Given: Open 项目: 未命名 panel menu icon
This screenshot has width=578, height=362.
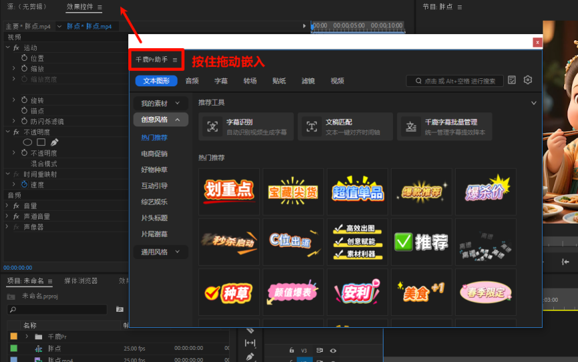Looking at the screenshot, I should pyautogui.click(x=50, y=281).
